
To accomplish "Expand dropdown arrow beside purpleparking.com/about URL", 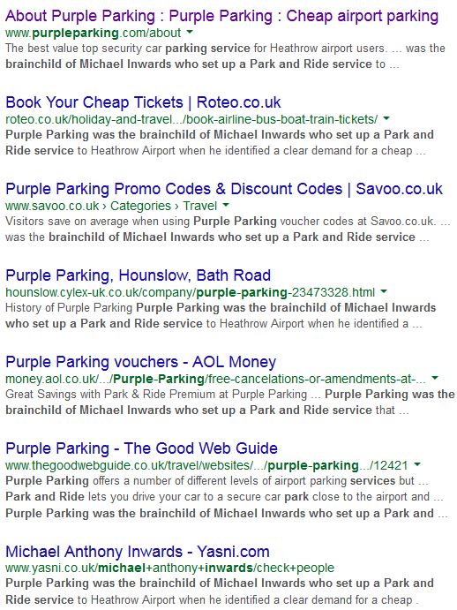I will (x=190, y=33).
